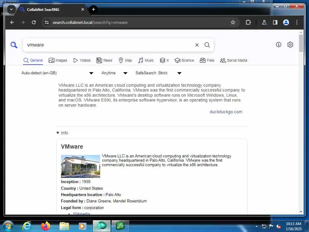The height and width of the screenshot is (232, 309).
Task: Switch to General results tab
Action: tap(33, 60)
